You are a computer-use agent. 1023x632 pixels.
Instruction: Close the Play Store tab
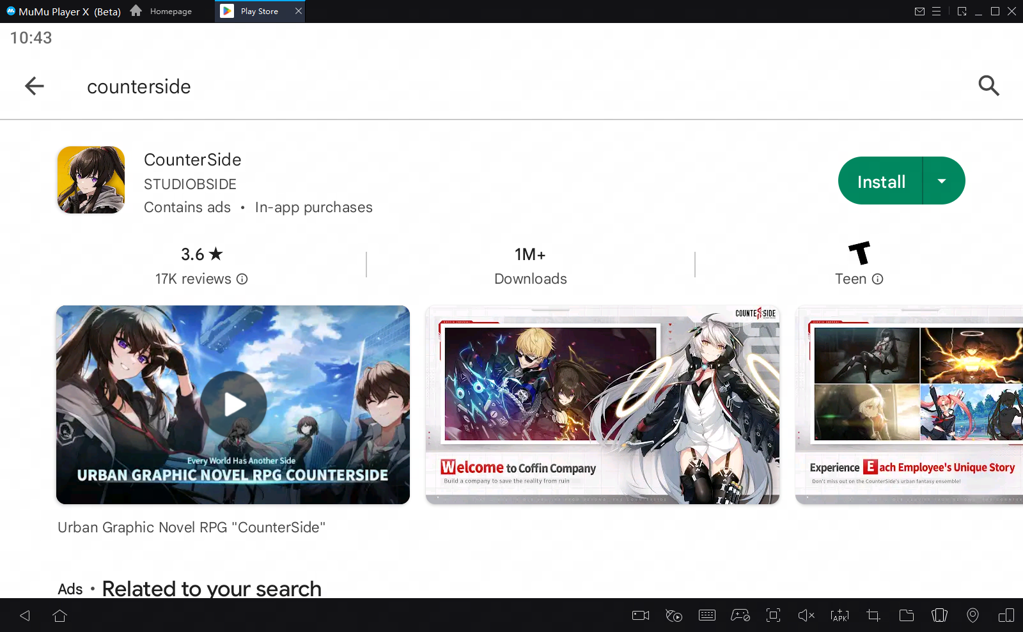pos(299,11)
